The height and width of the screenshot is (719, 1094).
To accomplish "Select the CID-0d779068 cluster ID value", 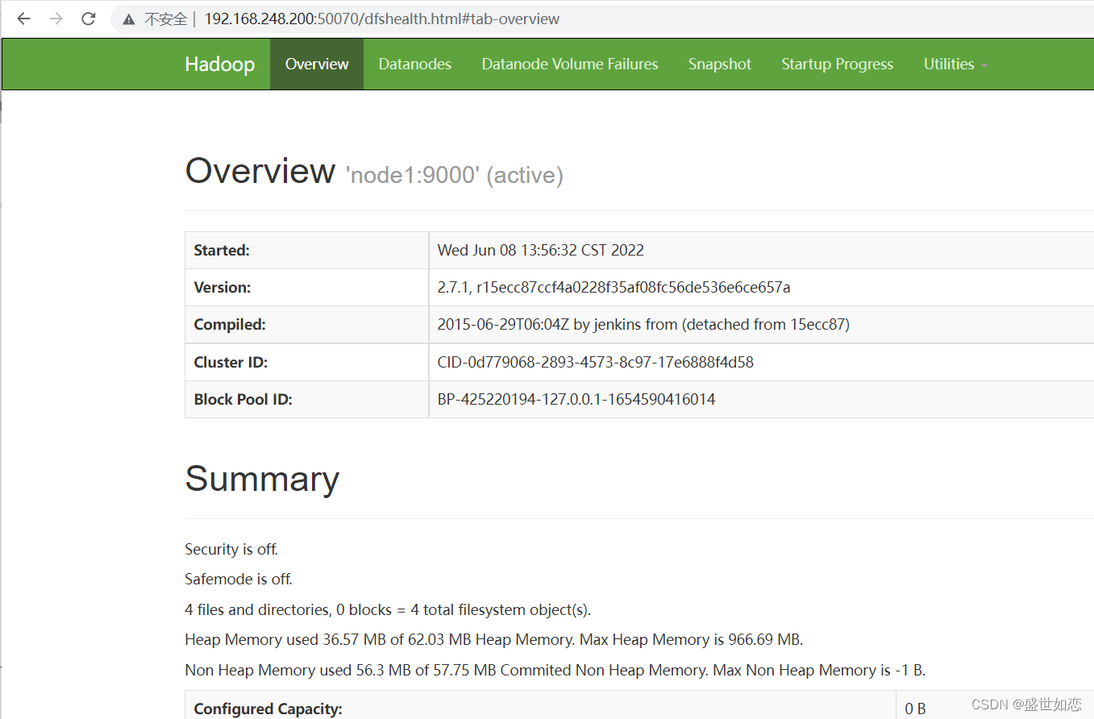I will (596, 362).
